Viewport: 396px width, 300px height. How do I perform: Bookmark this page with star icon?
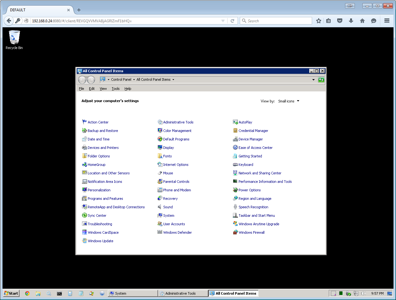click(319, 21)
